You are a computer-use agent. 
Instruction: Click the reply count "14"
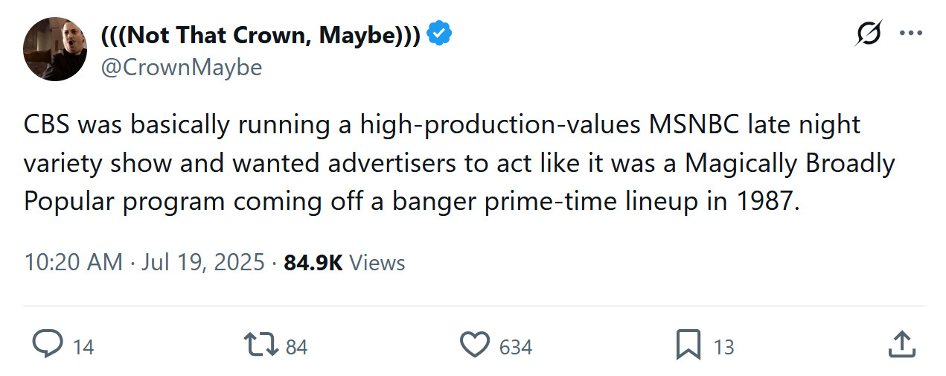(x=84, y=347)
